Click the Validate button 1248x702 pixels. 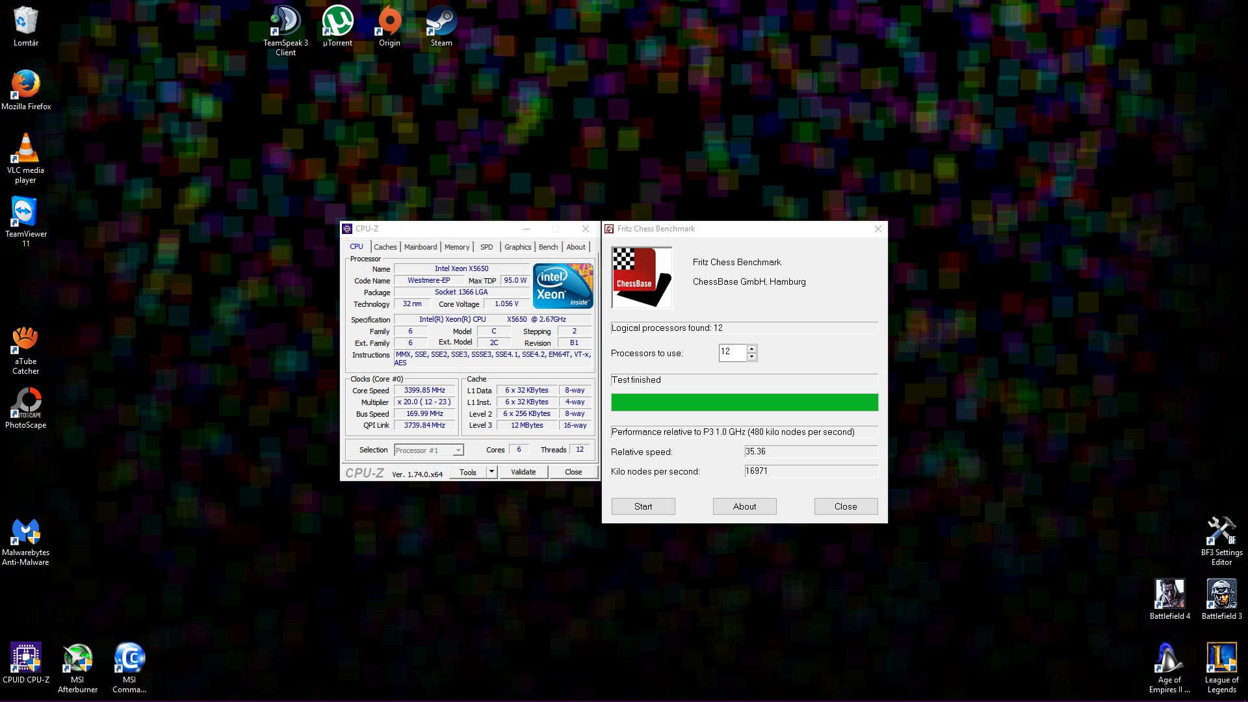[523, 472]
